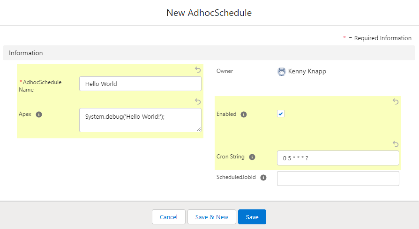The image size is (419, 229).
Task: Click the empty ScheduledJobId field
Action: (338, 179)
